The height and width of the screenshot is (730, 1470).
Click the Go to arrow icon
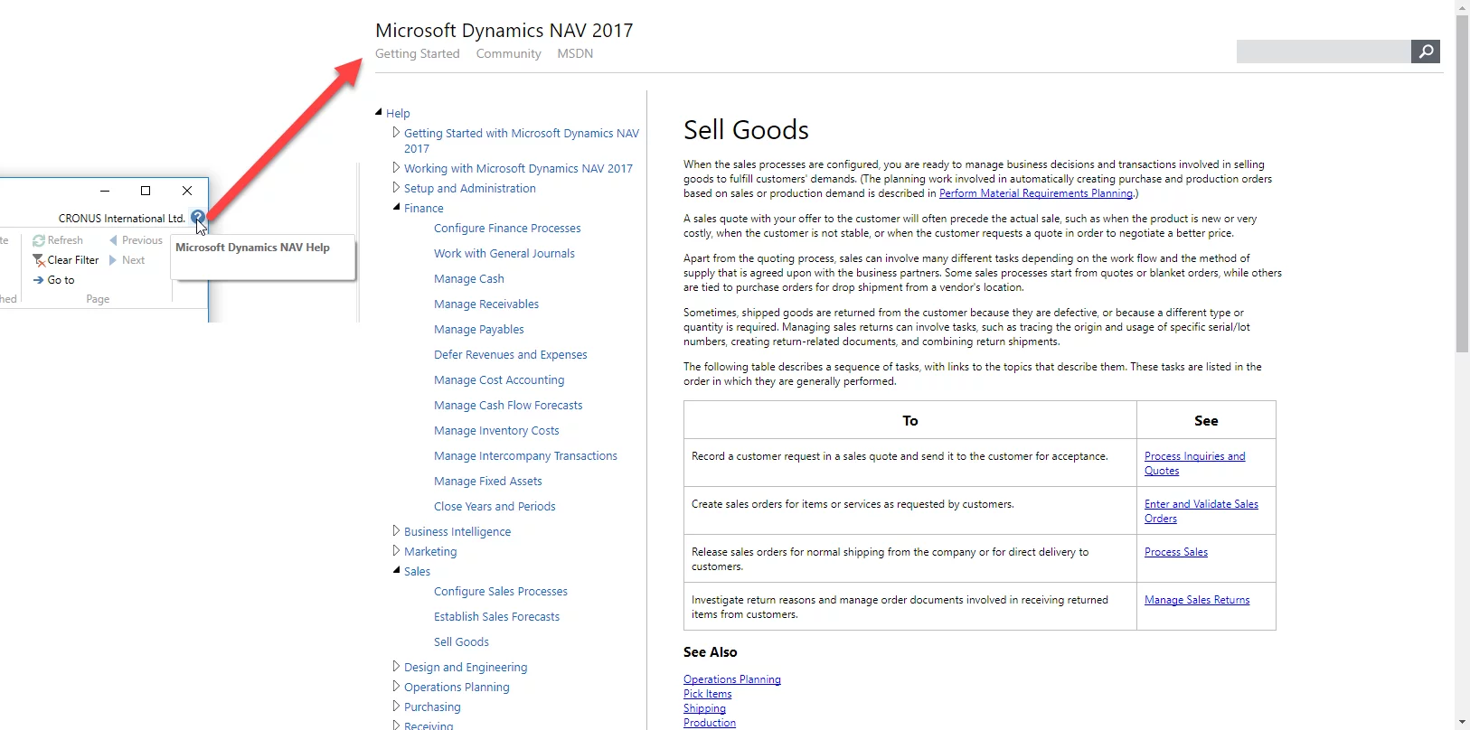click(39, 280)
